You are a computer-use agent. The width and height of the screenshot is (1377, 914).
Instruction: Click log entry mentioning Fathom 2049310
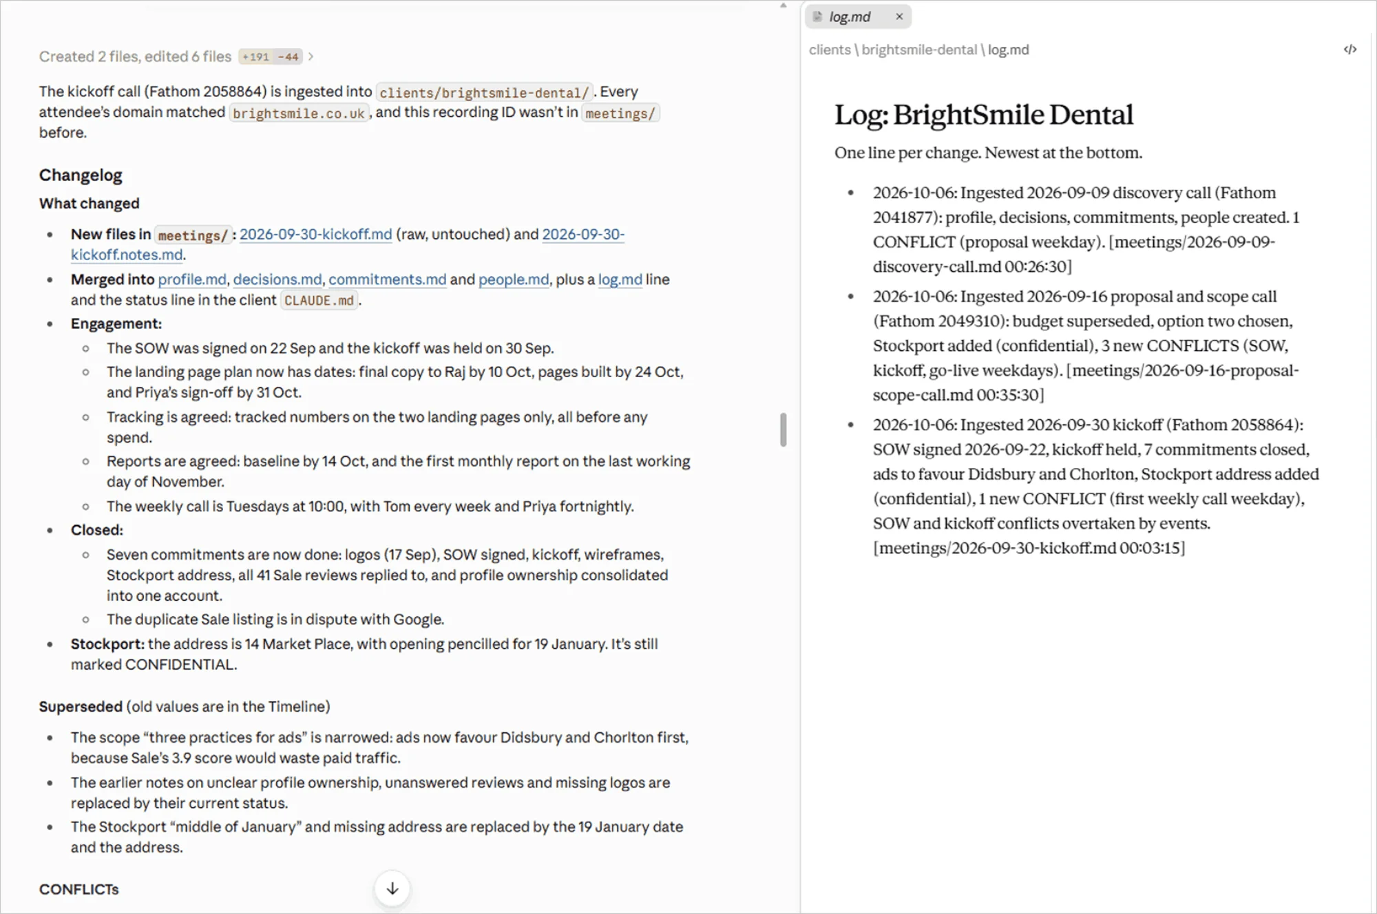[x=1086, y=346]
